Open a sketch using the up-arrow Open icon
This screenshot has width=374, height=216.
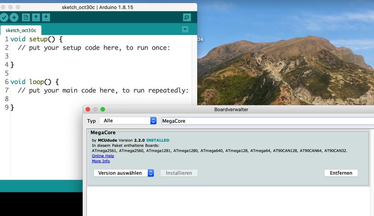click(x=36, y=17)
